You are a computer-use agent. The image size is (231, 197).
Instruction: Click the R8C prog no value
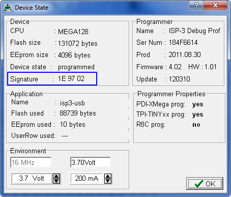196,125
